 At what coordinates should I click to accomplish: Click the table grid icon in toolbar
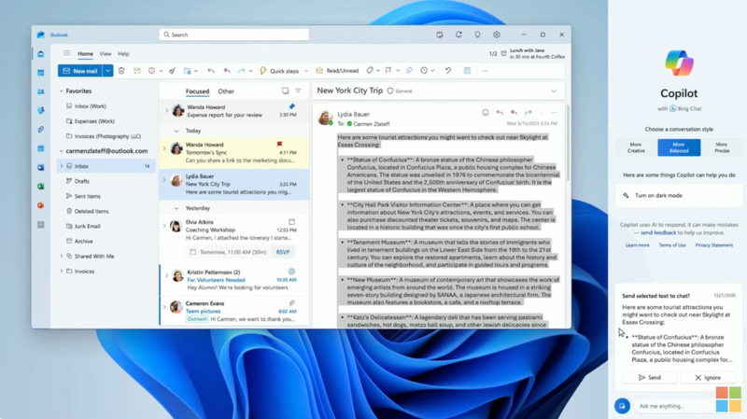[x=468, y=71]
